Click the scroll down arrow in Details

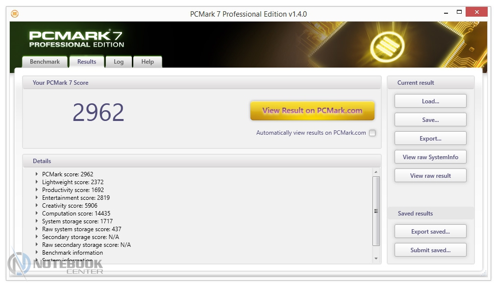coord(376,259)
